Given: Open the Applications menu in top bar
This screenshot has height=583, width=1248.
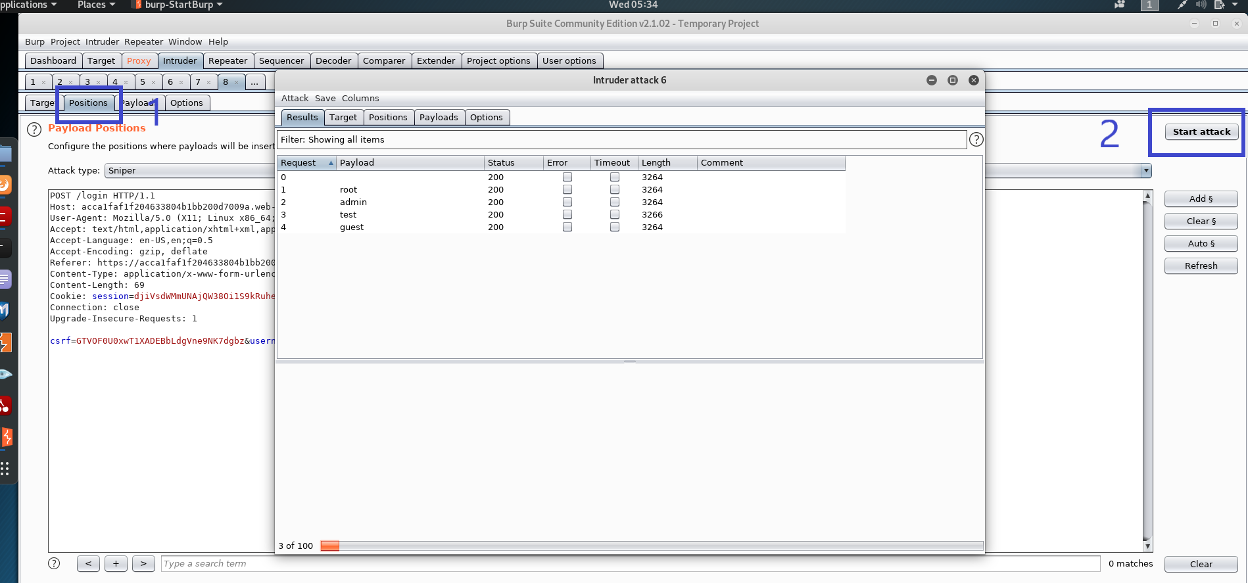Looking at the screenshot, I should [28, 5].
